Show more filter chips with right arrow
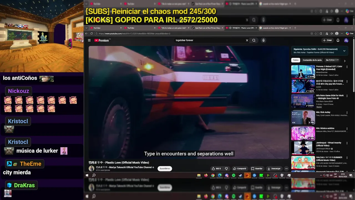This screenshot has width=355, height=200. coord(345,61)
